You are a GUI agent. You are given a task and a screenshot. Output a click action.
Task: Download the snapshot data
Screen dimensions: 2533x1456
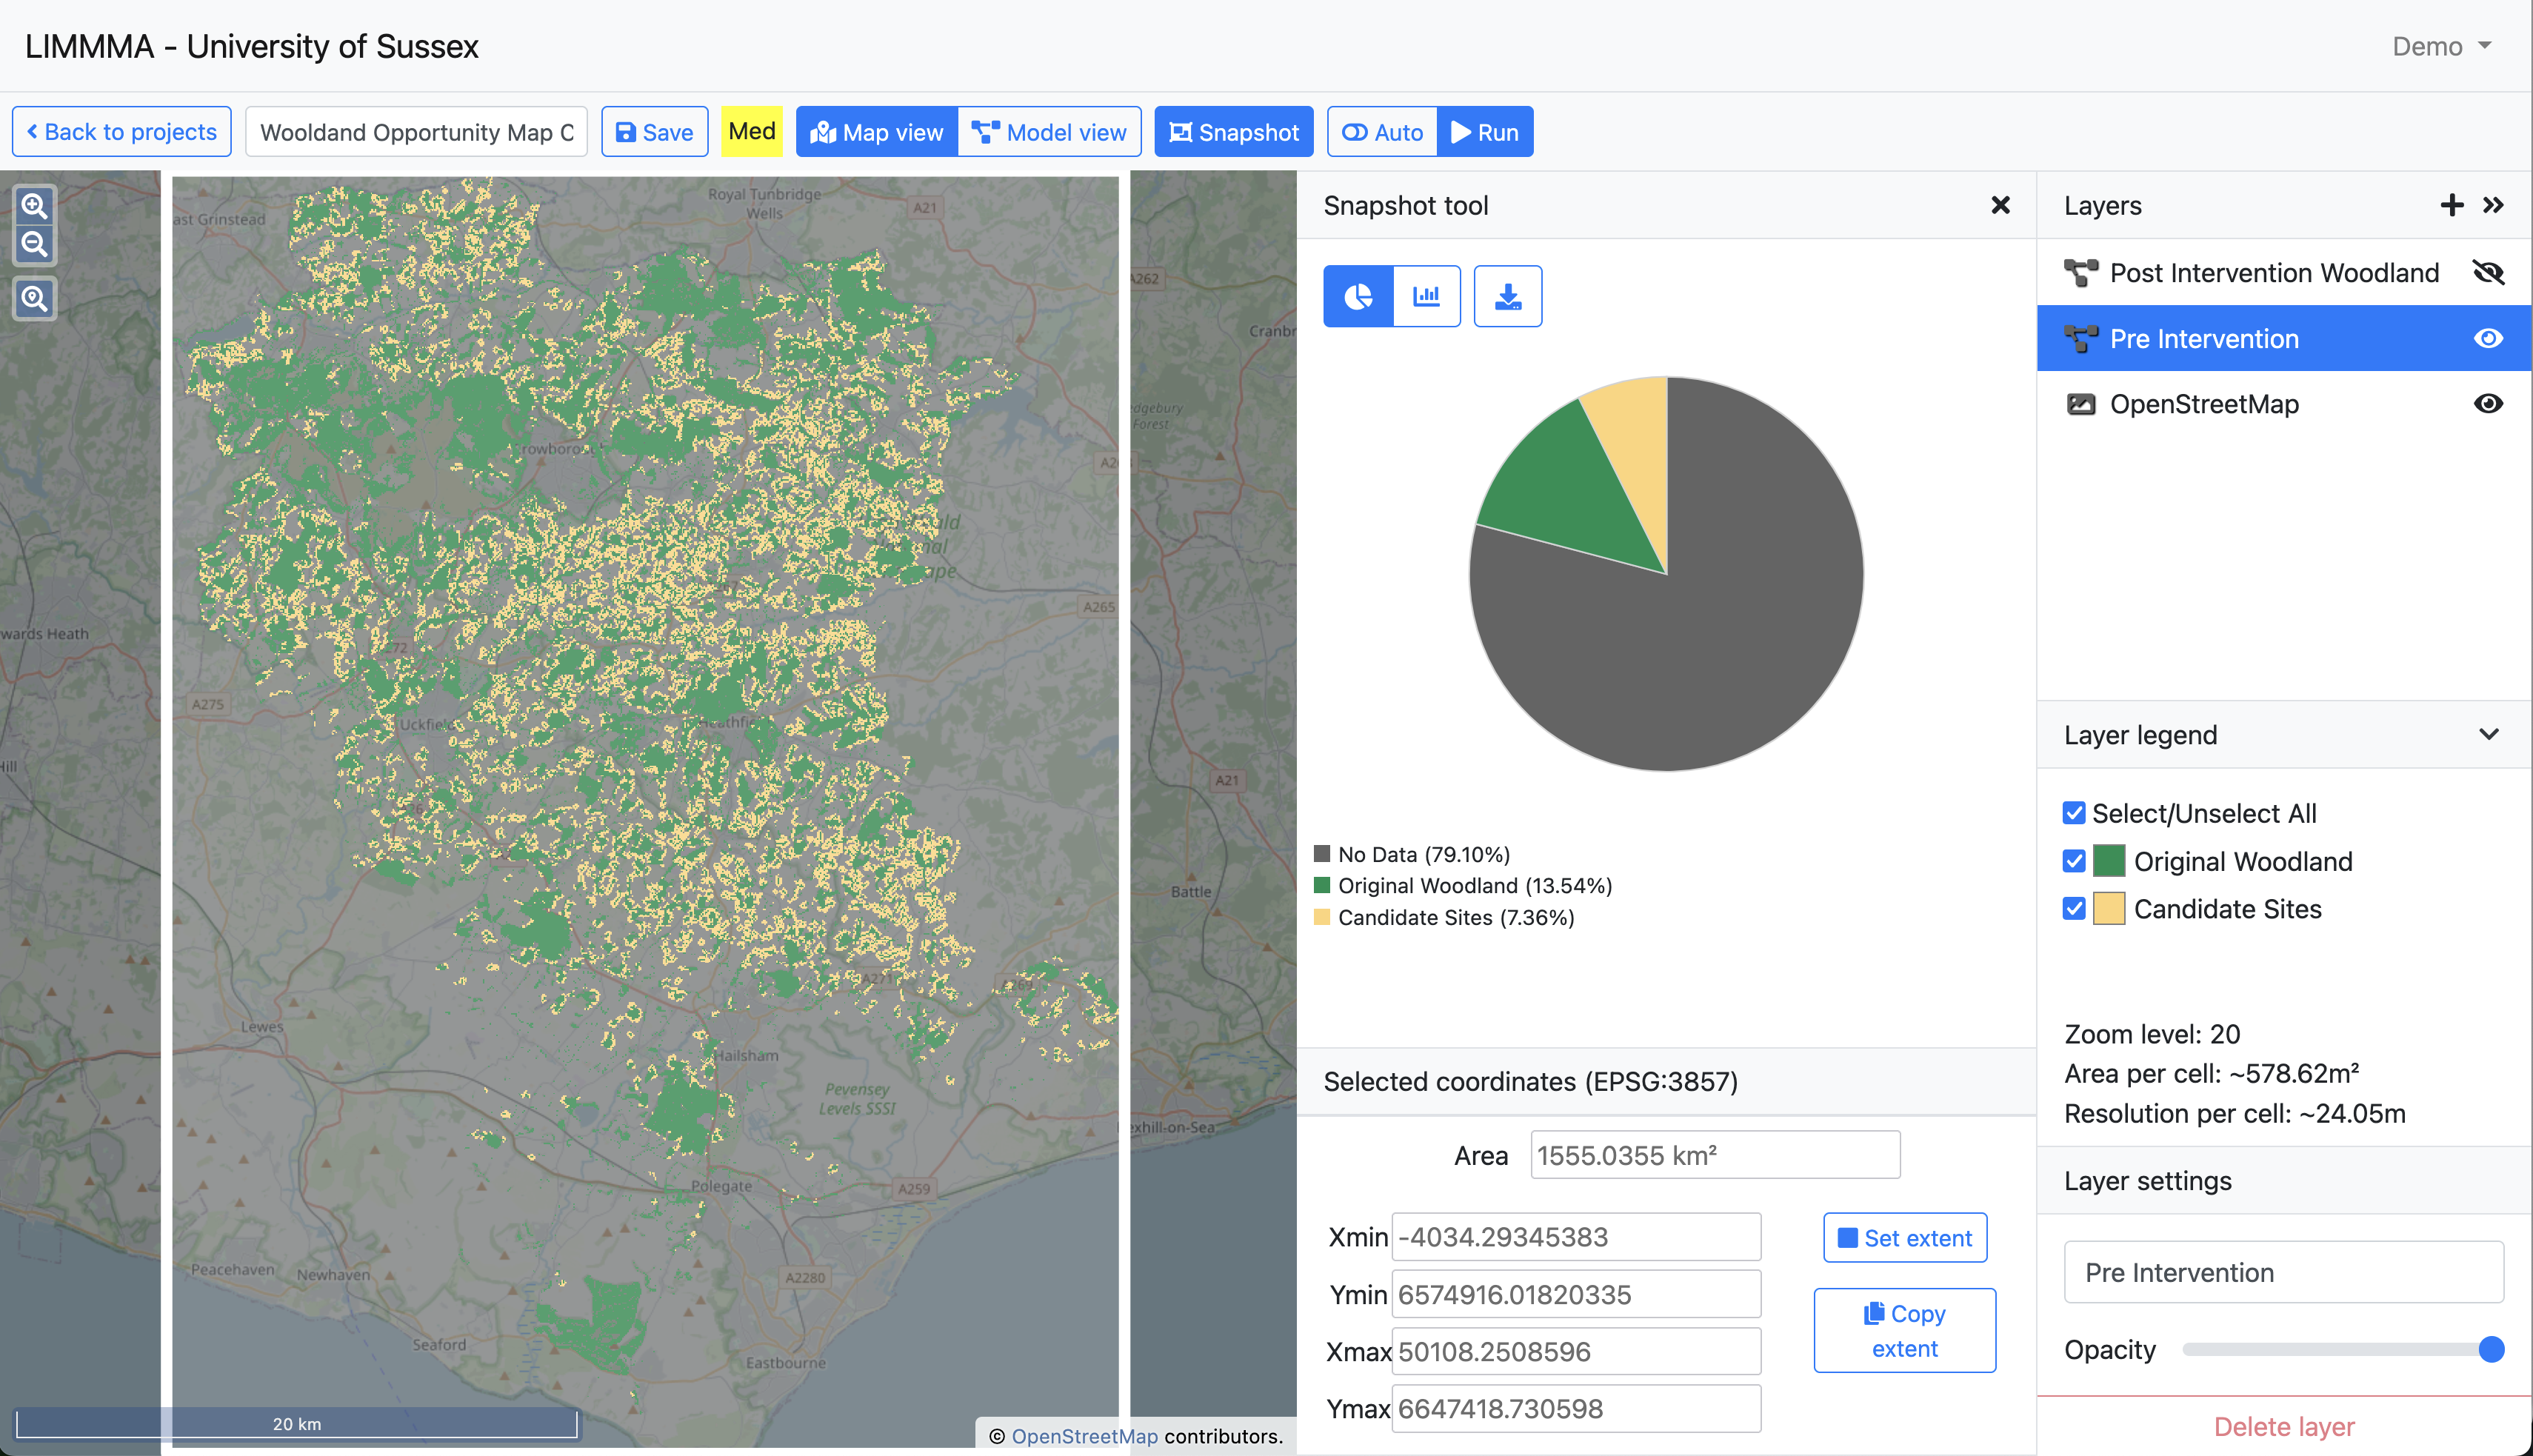[1507, 296]
